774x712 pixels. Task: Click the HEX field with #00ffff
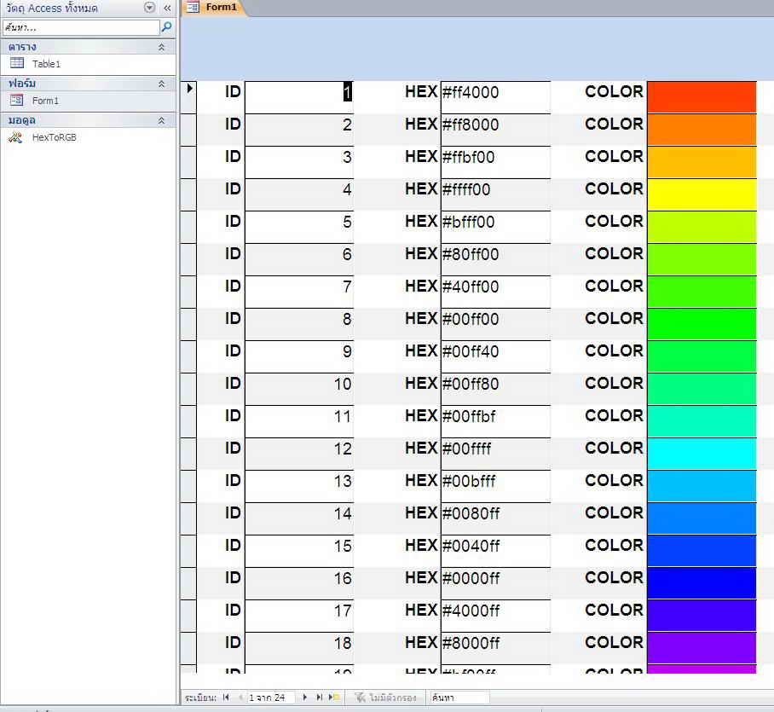pos(495,454)
